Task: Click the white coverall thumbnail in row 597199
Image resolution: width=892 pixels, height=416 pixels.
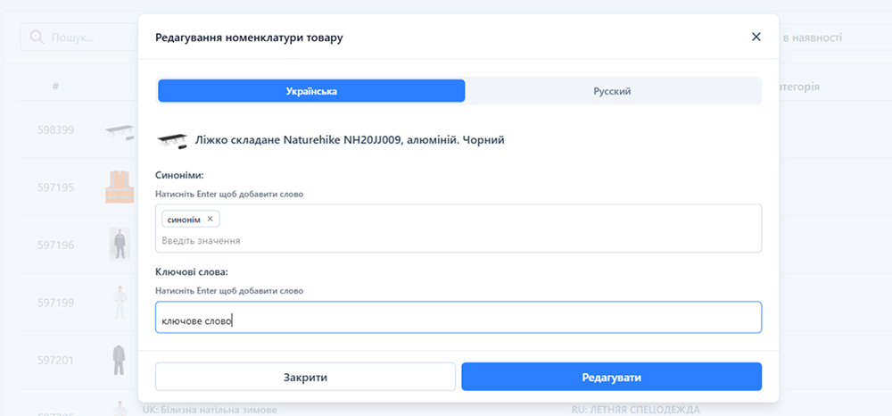Action: click(120, 303)
